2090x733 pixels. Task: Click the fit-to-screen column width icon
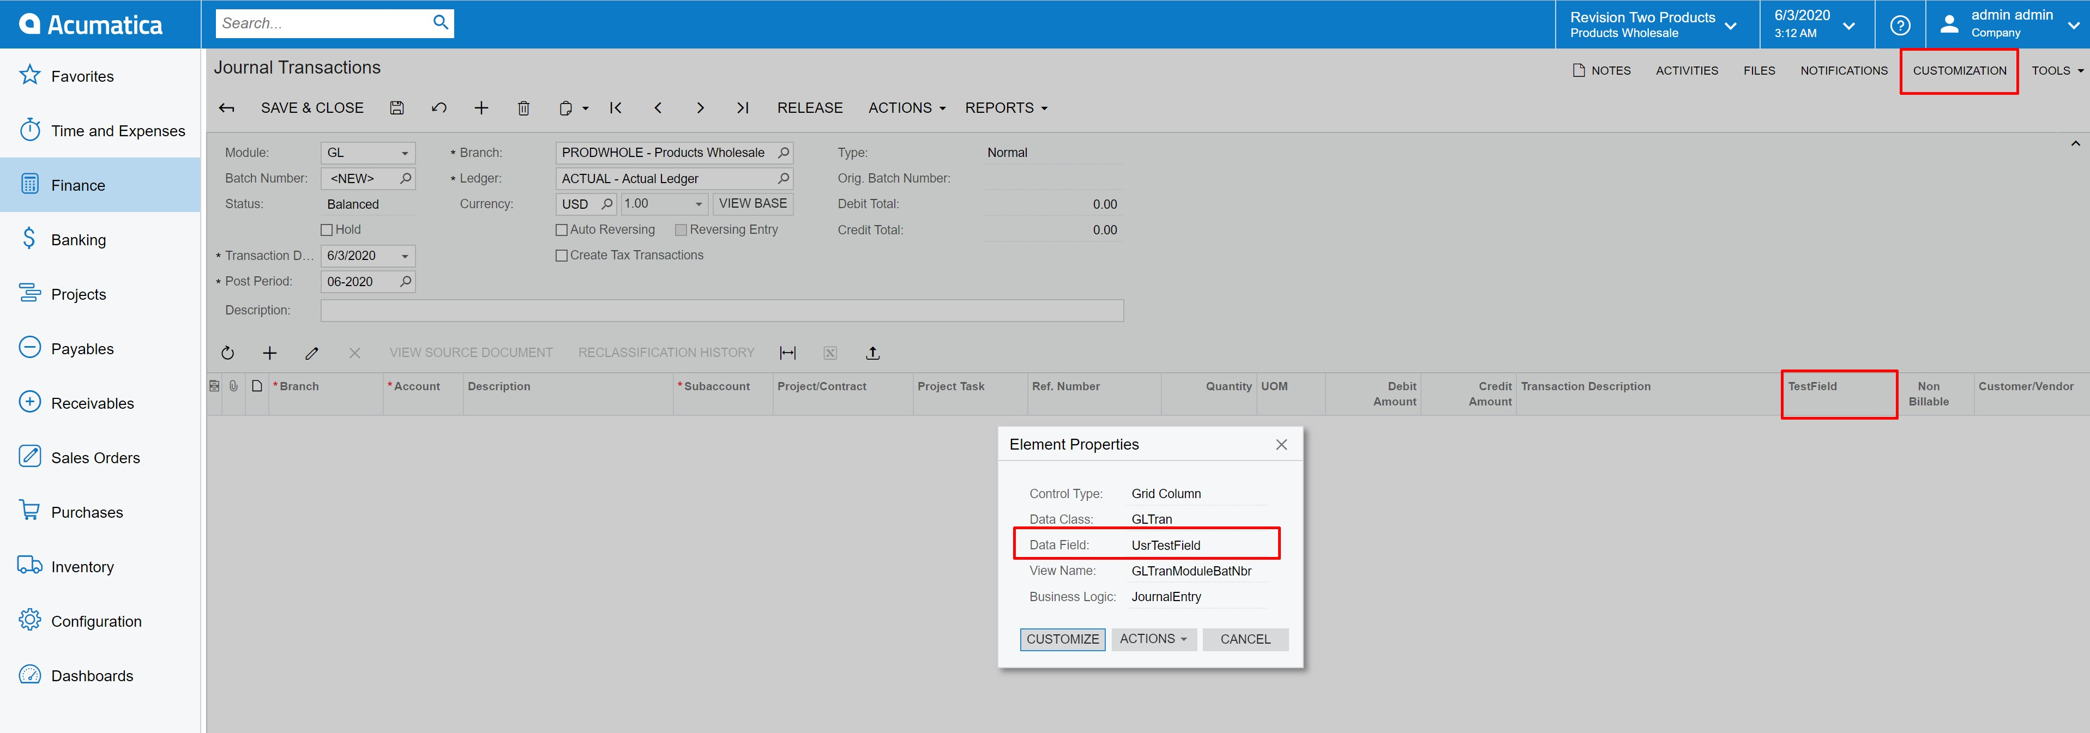[787, 353]
